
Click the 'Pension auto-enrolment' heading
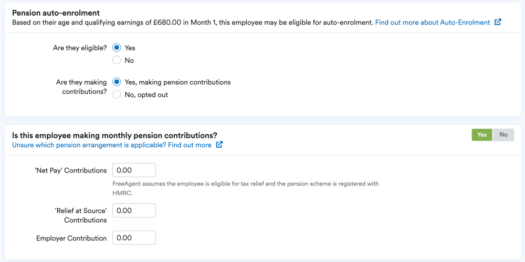pos(56,13)
